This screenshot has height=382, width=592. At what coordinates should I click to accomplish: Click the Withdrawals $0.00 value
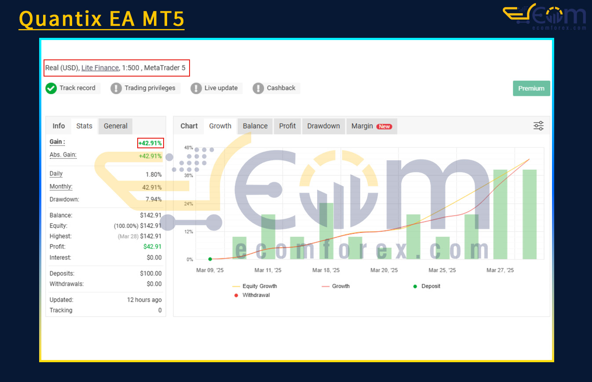coord(154,284)
